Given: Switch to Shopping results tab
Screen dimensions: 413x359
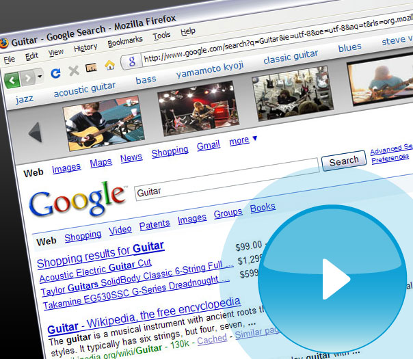Looking at the screenshot, I should pos(83,237).
